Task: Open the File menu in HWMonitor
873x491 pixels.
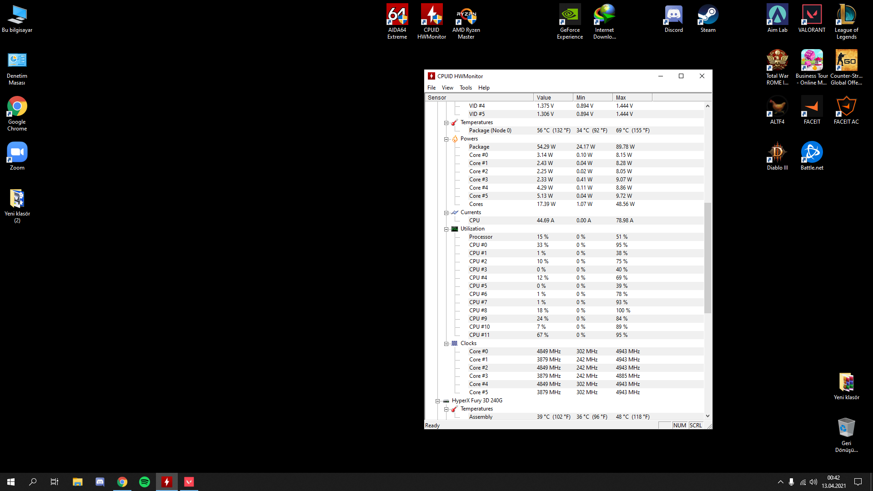Action: coord(431,88)
